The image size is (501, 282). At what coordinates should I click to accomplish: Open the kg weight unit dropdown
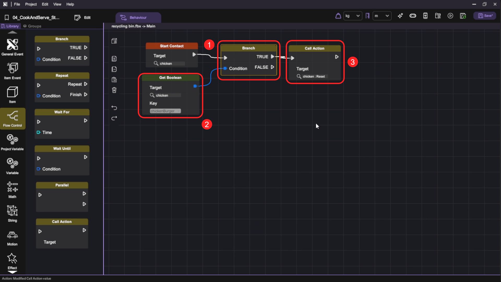(x=353, y=16)
